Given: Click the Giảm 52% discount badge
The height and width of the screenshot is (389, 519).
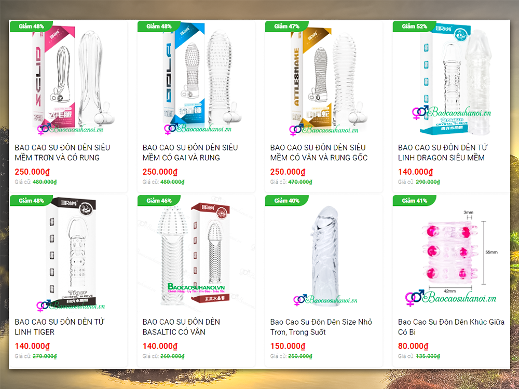Looking at the screenshot, I should point(414,26).
